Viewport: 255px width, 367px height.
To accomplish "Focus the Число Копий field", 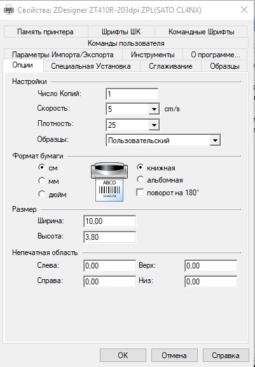I will tap(132, 94).
